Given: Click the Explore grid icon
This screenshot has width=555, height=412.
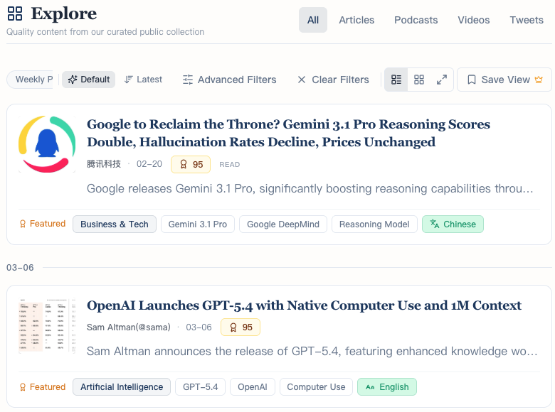Looking at the screenshot, I should 15,13.
